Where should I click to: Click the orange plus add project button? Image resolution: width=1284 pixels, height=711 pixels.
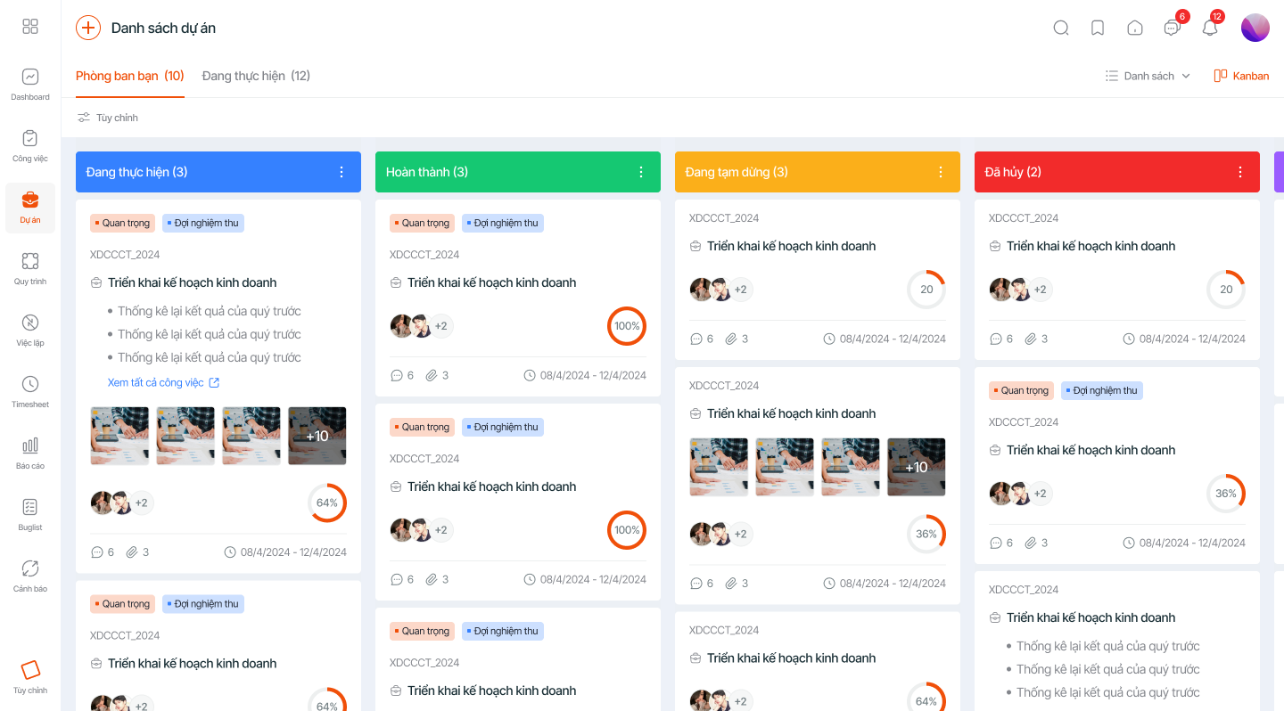[x=88, y=28]
